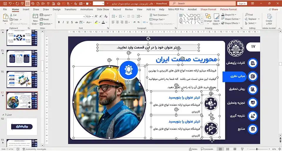Click the Save icon in Quick Access Toolbar

[x=5, y=4]
